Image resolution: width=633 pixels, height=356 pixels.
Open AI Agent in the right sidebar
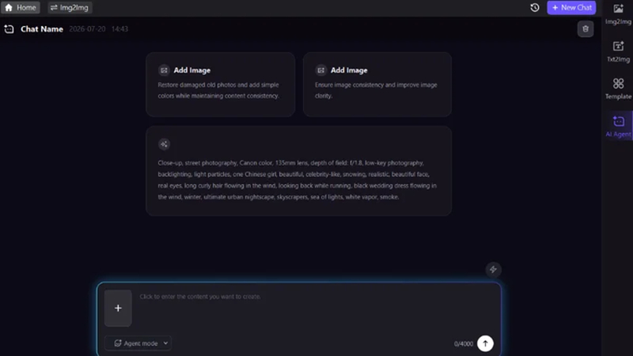(618, 126)
